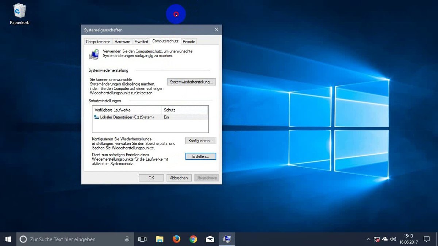Expand hidden tray icons with the chevron
The width and height of the screenshot is (438, 246).
pyautogui.click(x=368, y=239)
